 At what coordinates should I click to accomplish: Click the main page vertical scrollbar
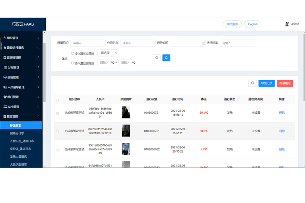point(304,67)
